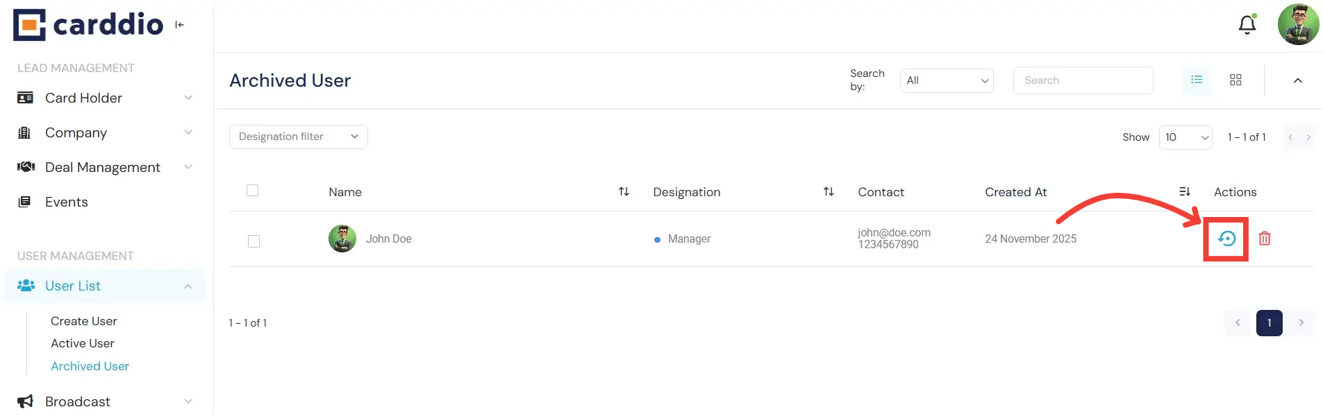
Task: Tick the checkbox for John Doe
Action: point(254,241)
